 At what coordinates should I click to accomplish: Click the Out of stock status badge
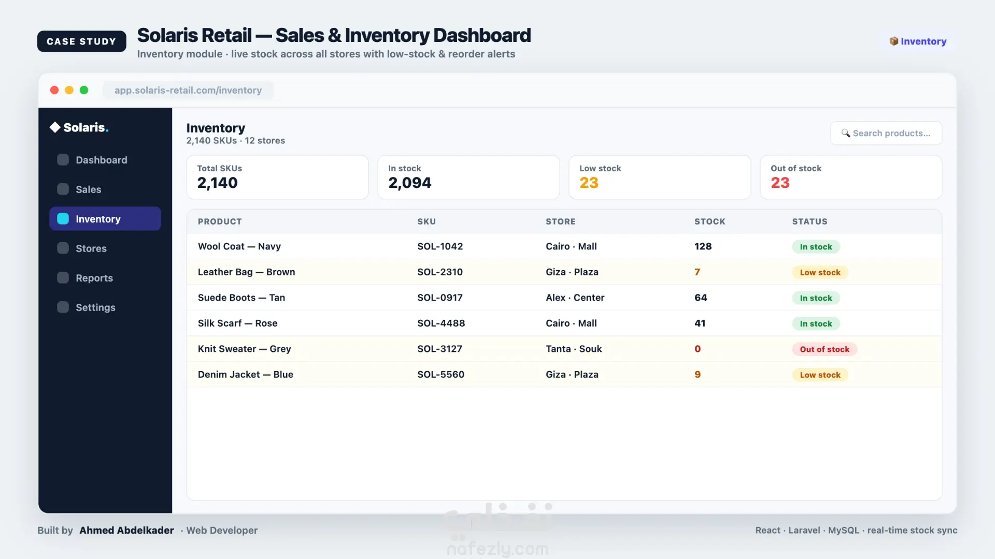pyautogui.click(x=825, y=349)
